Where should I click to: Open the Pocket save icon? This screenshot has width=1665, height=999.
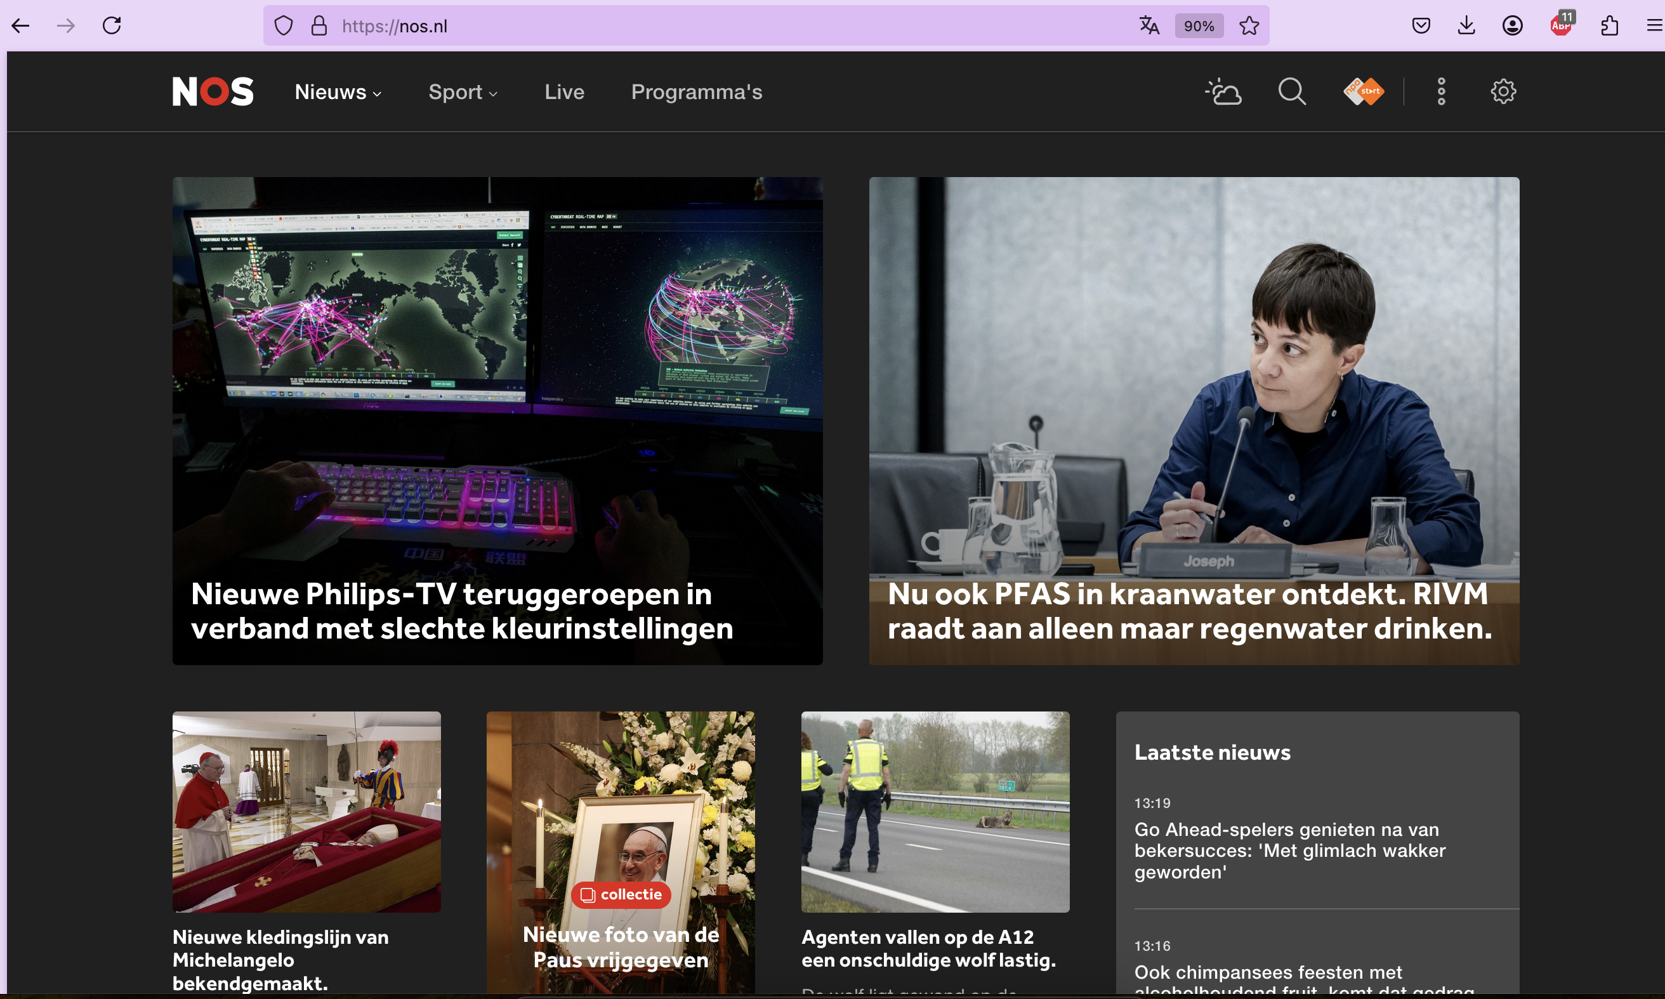coord(1421,25)
